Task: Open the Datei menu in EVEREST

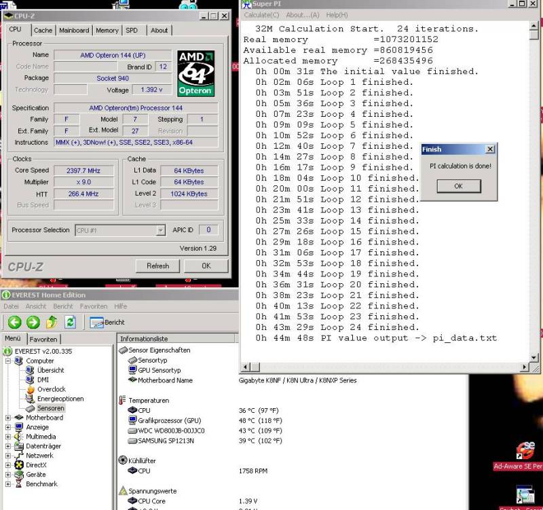Action: click(x=11, y=306)
